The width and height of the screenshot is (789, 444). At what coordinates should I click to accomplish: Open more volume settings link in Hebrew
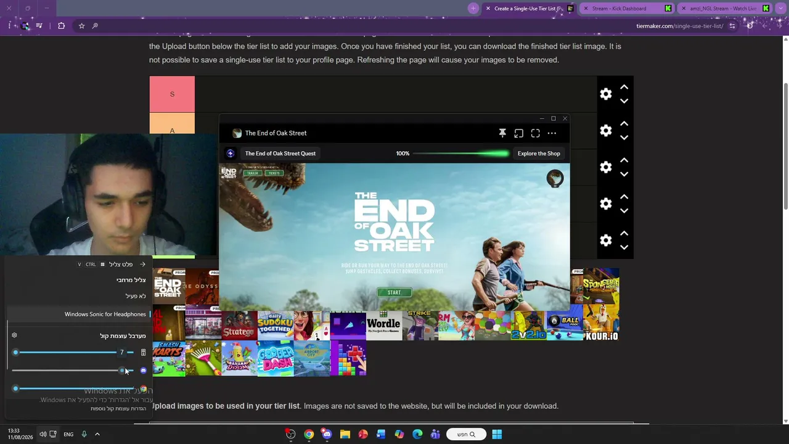[x=118, y=409]
